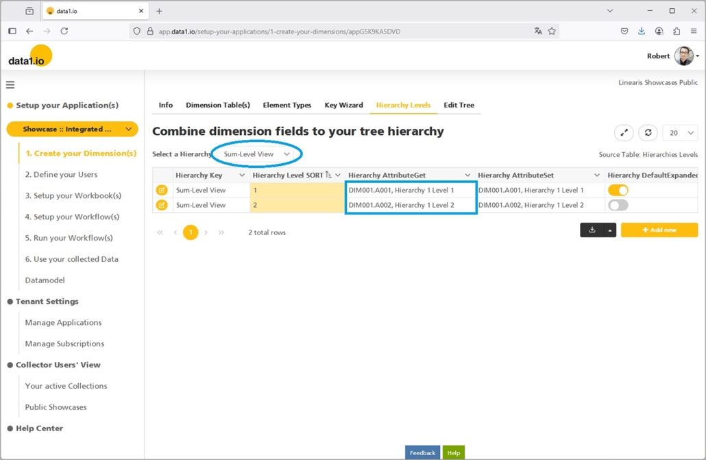
Task: Turn off DefaultExpanded for level 1 row
Action: click(618, 190)
